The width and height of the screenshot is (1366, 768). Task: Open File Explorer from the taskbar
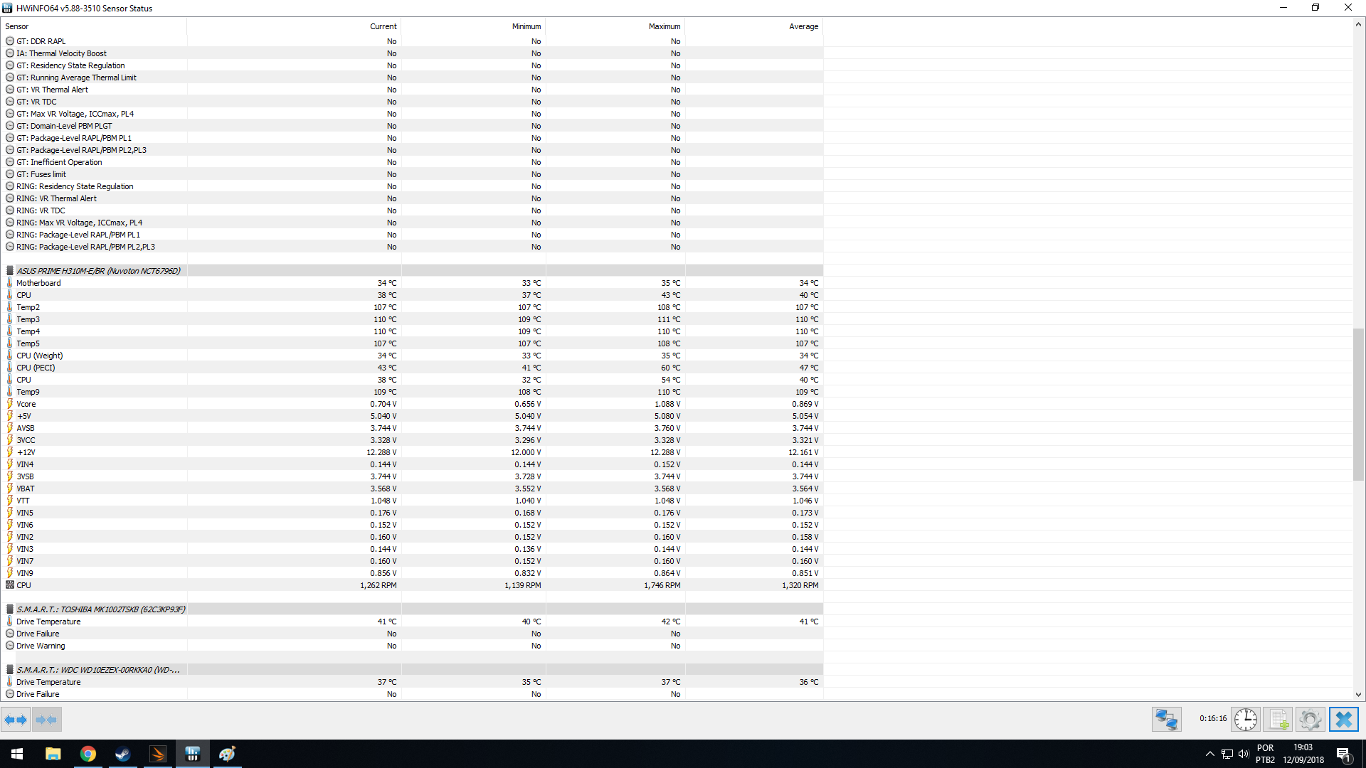(53, 754)
